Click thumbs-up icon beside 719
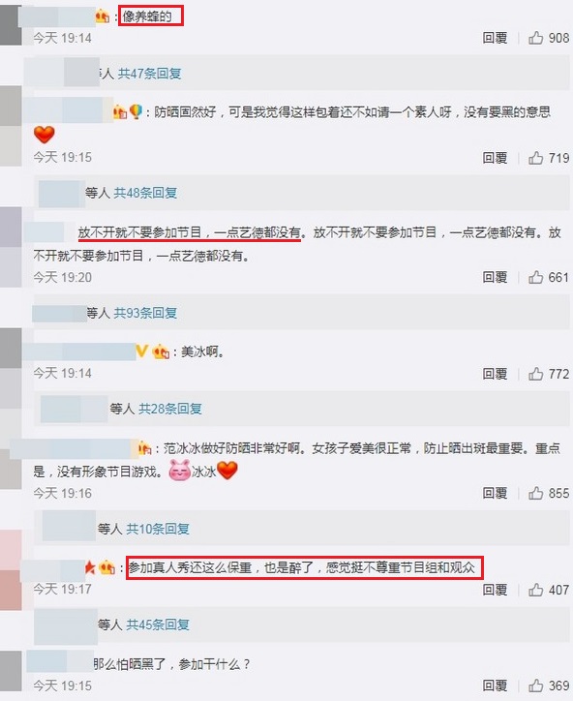This screenshot has width=573, height=701. coord(535,158)
